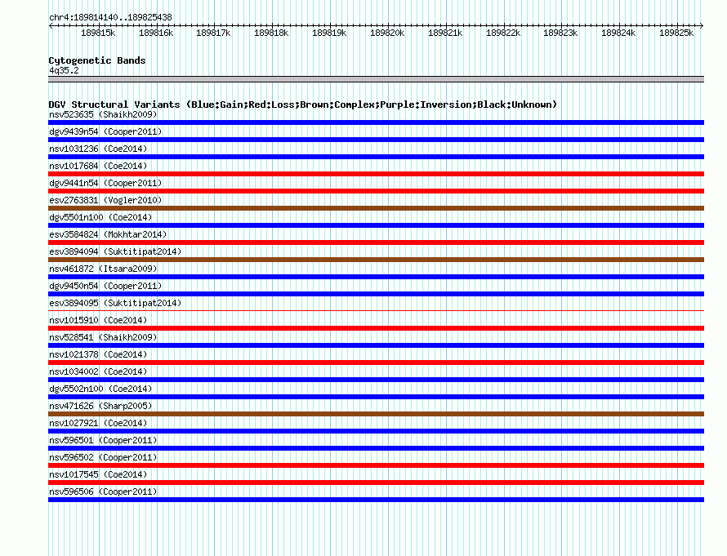Click the Cytogenetic Bands track title
727x556 pixels.
[x=97, y=60]
